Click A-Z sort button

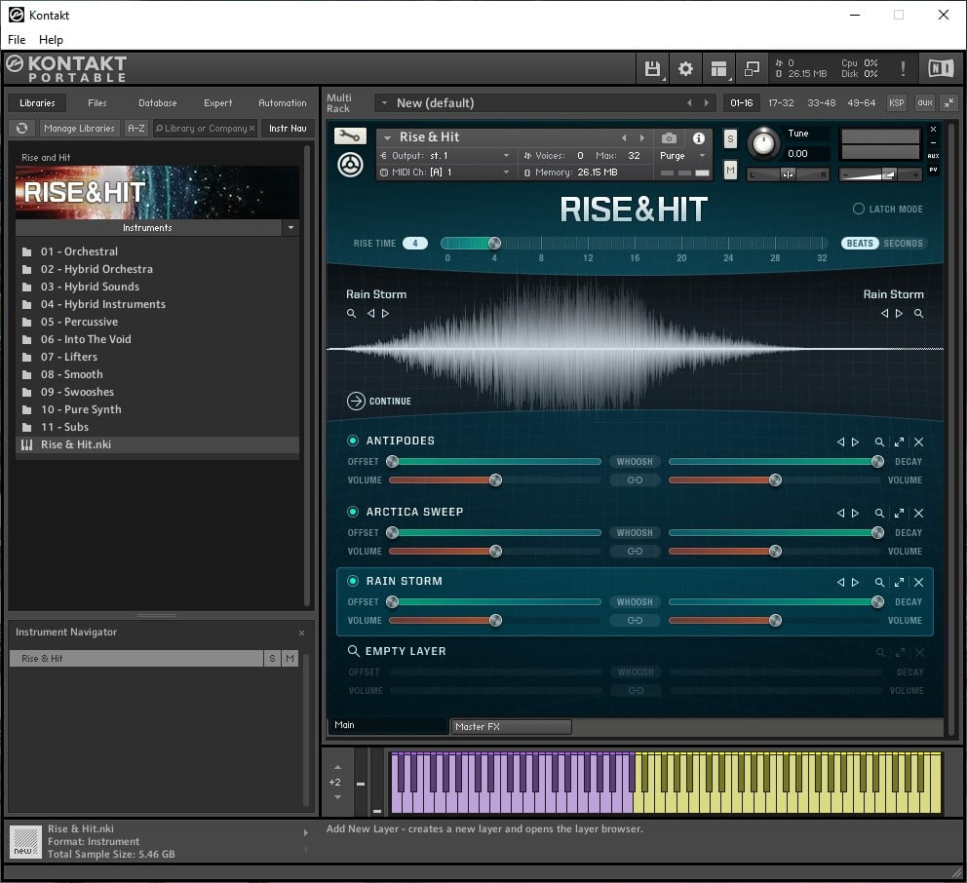click(x=136, y=129)
